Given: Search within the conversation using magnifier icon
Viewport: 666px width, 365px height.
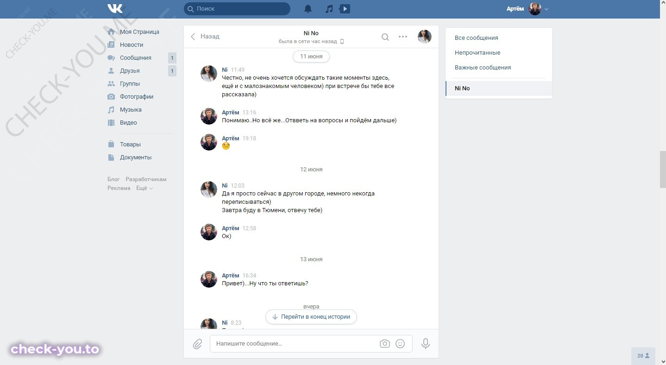Looking at the screenshot, I should click(x=385, y=37).
